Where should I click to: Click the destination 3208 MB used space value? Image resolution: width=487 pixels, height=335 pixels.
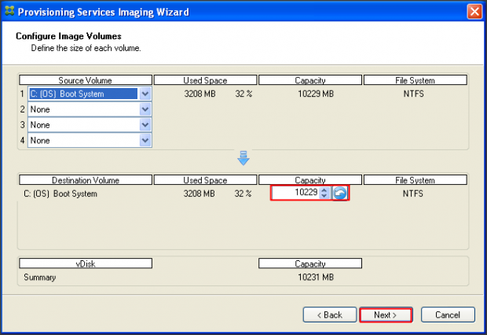pos(199,193)
